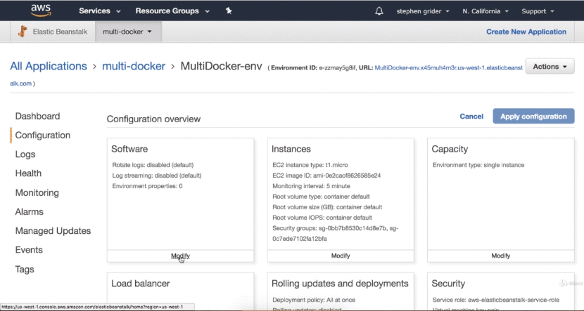This screenshot has height=311, width=584.
Task: Click 'Root volume type: container default' text
Action: [x=321, y=196]
